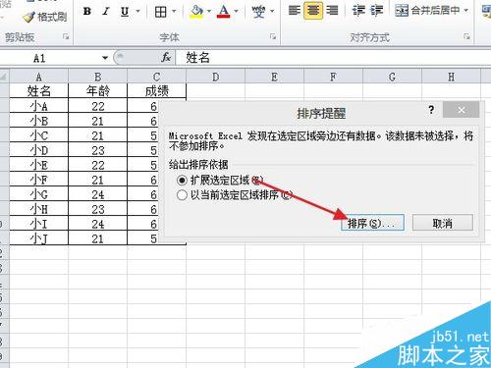
Task: Click the dialog help question mark
Action: click(x=431, y=110)
